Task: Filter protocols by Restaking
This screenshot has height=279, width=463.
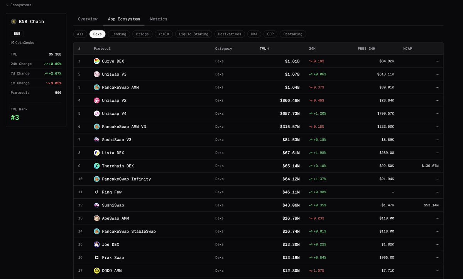Action: point(293,34)
